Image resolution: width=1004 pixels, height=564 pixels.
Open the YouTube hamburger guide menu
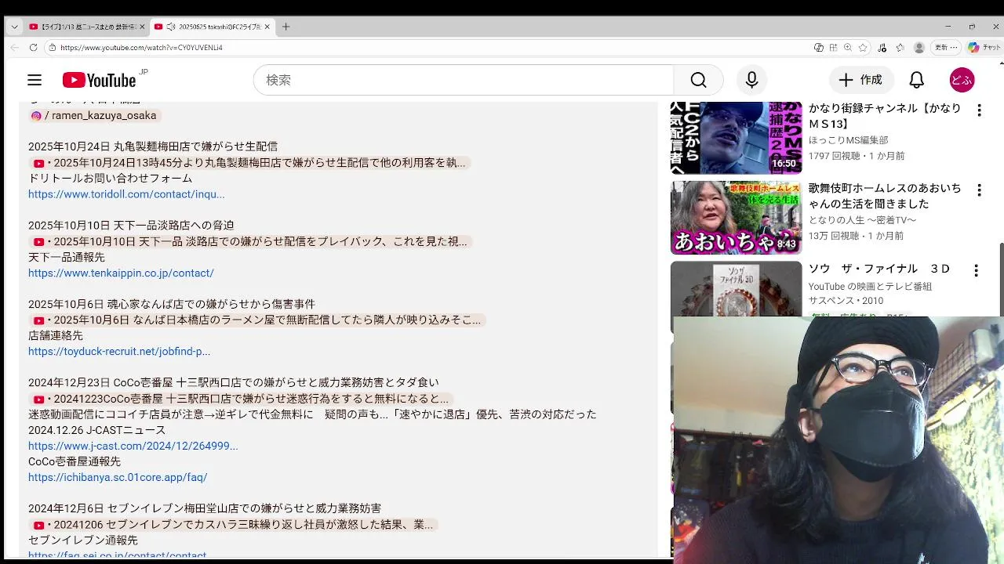click(35, 80)
